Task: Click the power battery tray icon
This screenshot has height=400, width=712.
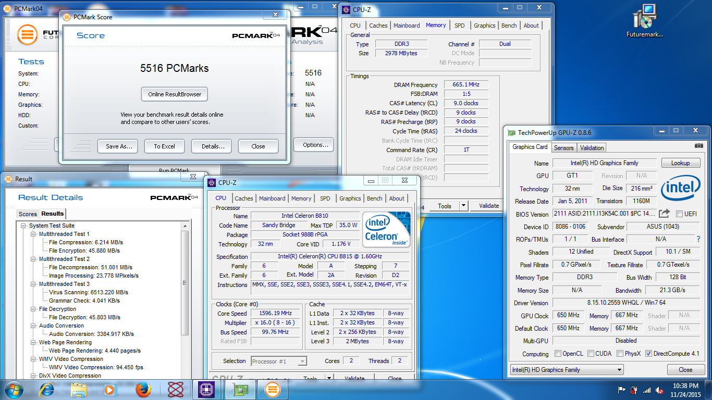Action: (634, 390)
